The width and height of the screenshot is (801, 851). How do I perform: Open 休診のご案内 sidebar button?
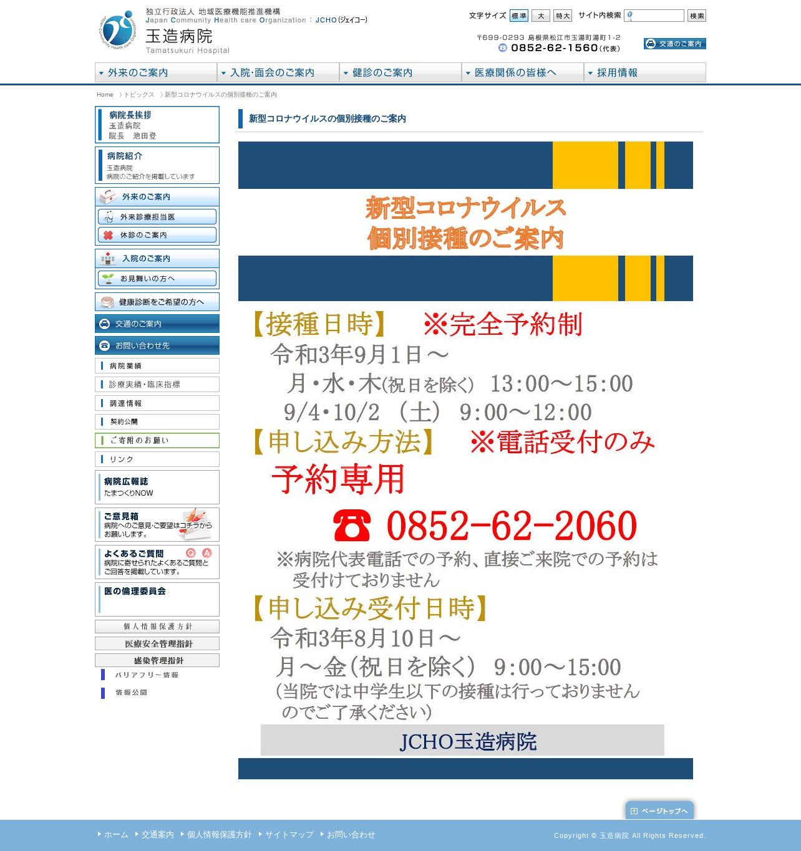coord(157,235)
